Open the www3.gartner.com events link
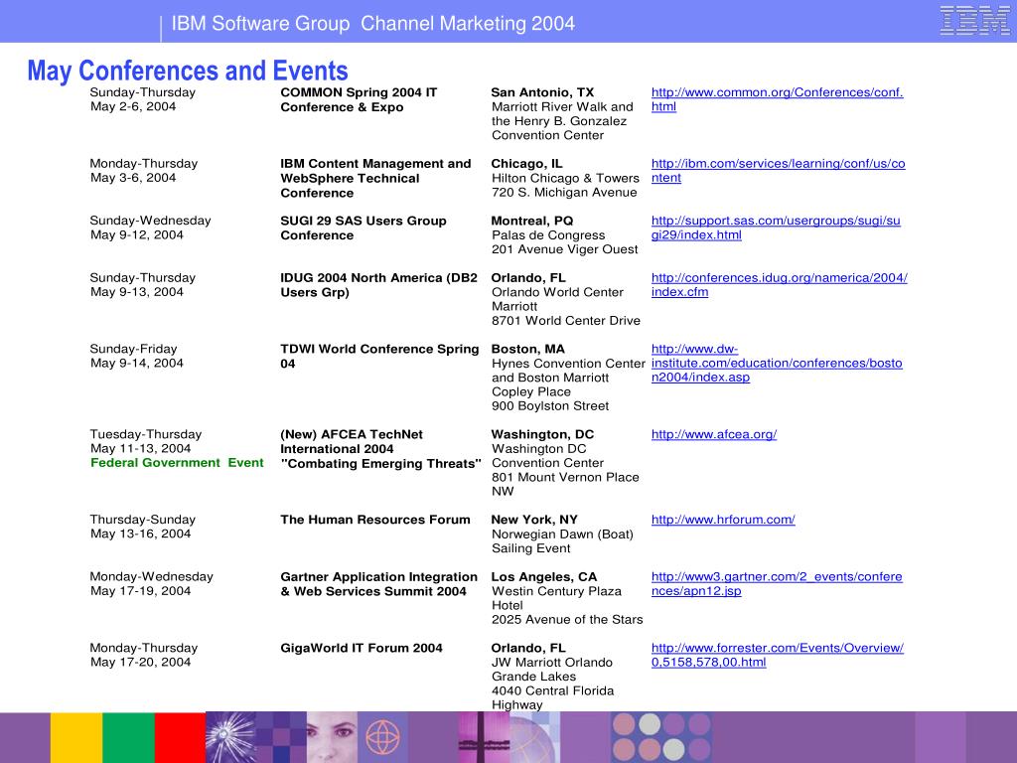The width and height of the screenshot is (1017, 763). pos(777,583)
